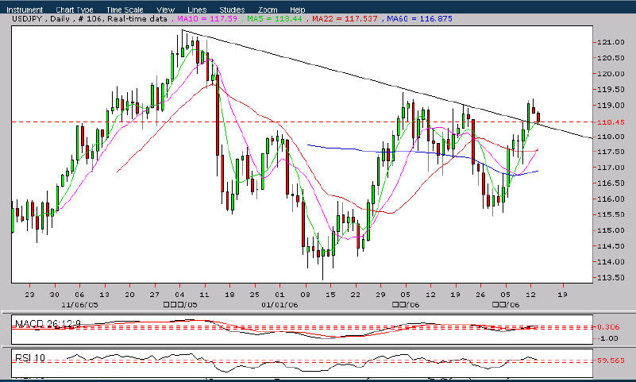
Task: Click the 11/06/05 date label
Action: 79,304
